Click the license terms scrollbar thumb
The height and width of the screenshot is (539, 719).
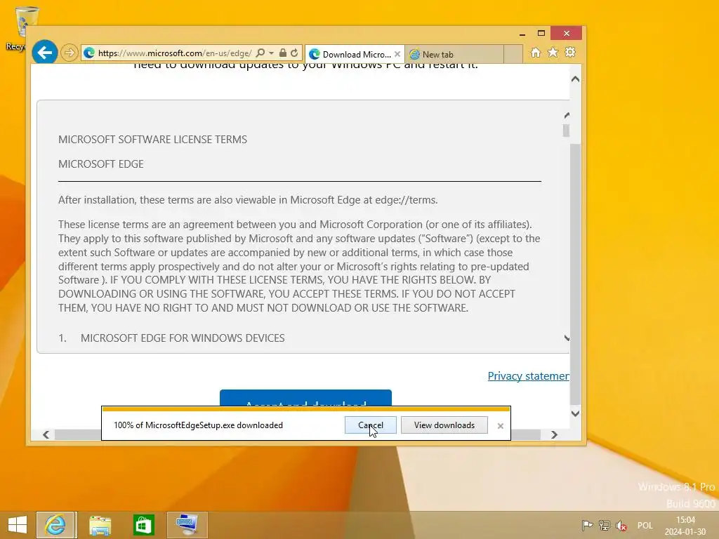567,131
